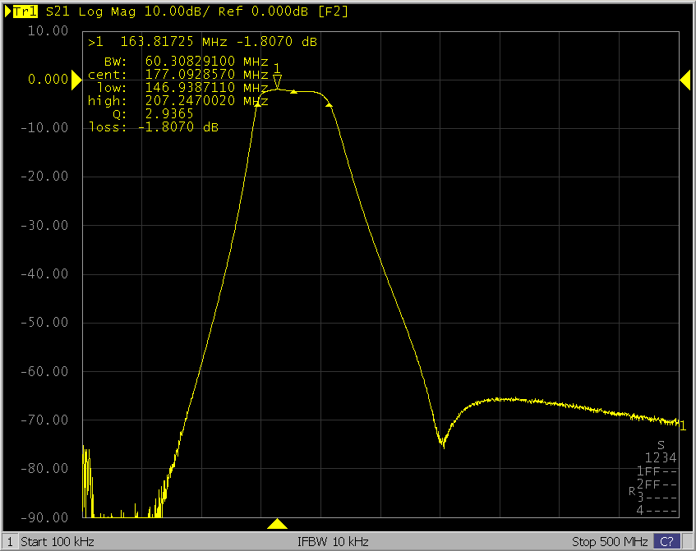696x551 pixels.
Task: Select Stop 500 MHz frequency field
Action: point(609,542)
